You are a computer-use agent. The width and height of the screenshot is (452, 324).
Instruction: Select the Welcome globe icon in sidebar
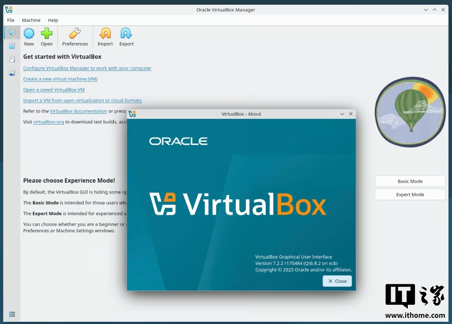[12, 32]
